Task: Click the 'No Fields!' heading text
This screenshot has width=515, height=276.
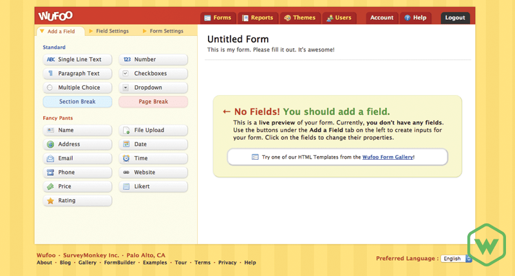Action: coord(257,112)
